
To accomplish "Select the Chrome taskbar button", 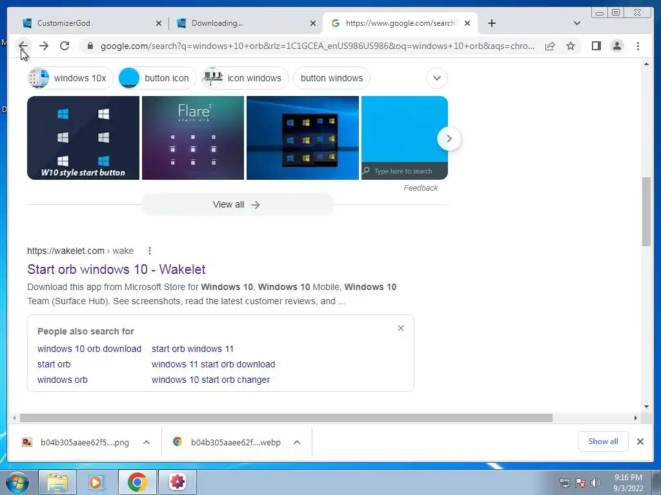I will pos(137,482).
